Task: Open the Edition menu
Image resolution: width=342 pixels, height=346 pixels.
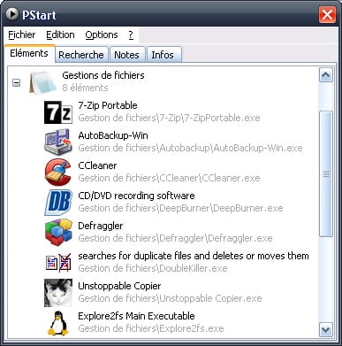Action: tap(60, 35)
